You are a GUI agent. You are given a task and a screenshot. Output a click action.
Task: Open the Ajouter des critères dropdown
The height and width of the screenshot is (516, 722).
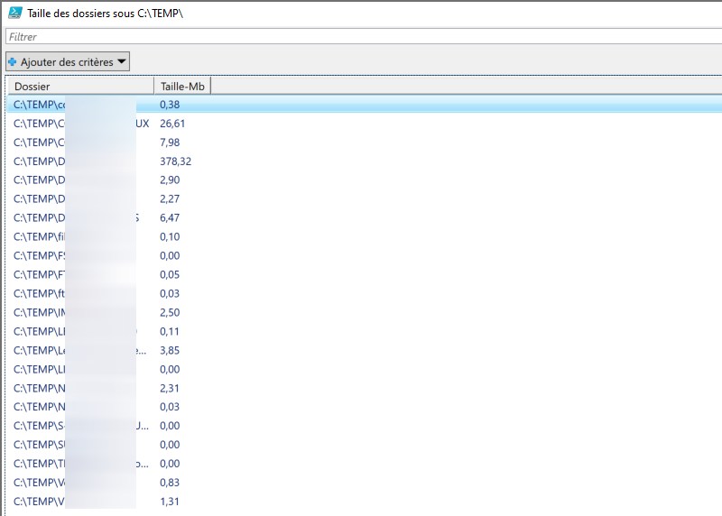point(68,61)
